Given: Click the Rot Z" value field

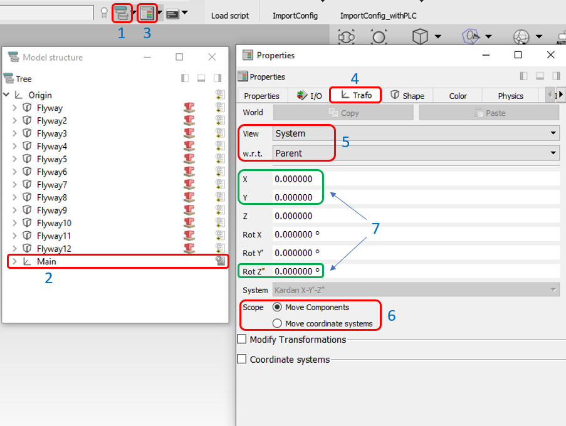Looking at the screenshot, I should click(x=415, y=271).
